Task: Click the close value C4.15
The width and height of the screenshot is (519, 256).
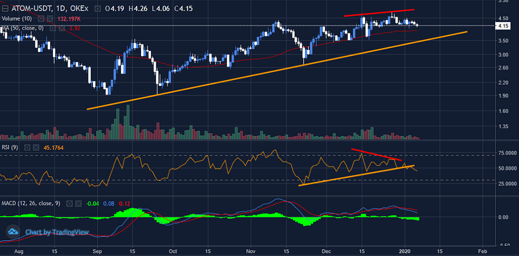Action: coord(184,9)
